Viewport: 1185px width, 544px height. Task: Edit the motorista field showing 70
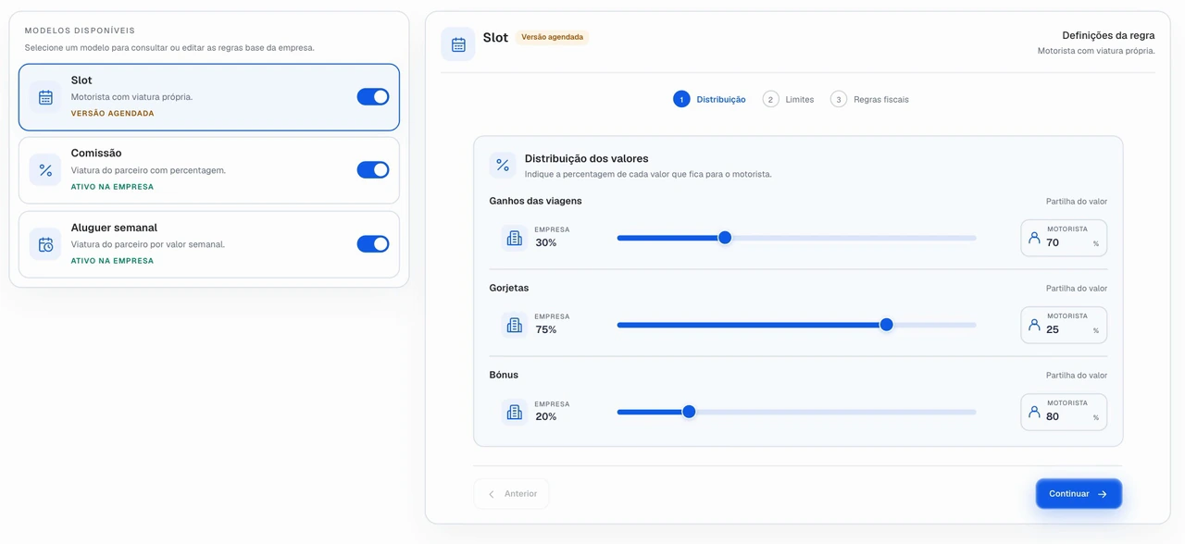(1064, 238)
